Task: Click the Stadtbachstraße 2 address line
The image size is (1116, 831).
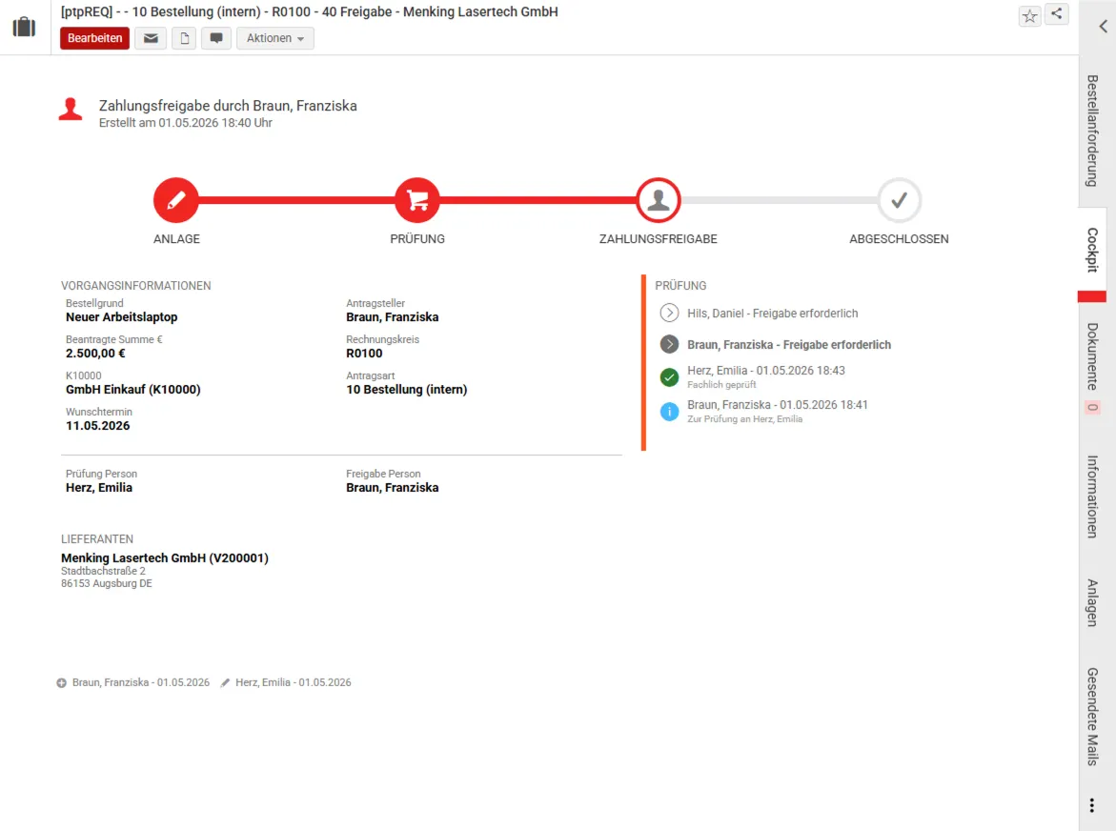Action: point(103,572)
